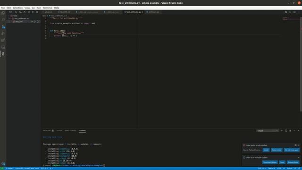Switch to the README.md editor tab
This screenshot has width=302, height=170.
pyautogui.click(x=65, y=12)
